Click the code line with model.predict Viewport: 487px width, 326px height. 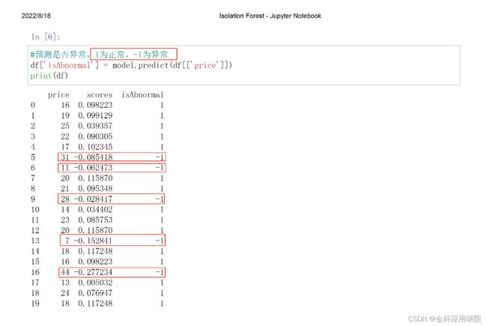[131, 65]
